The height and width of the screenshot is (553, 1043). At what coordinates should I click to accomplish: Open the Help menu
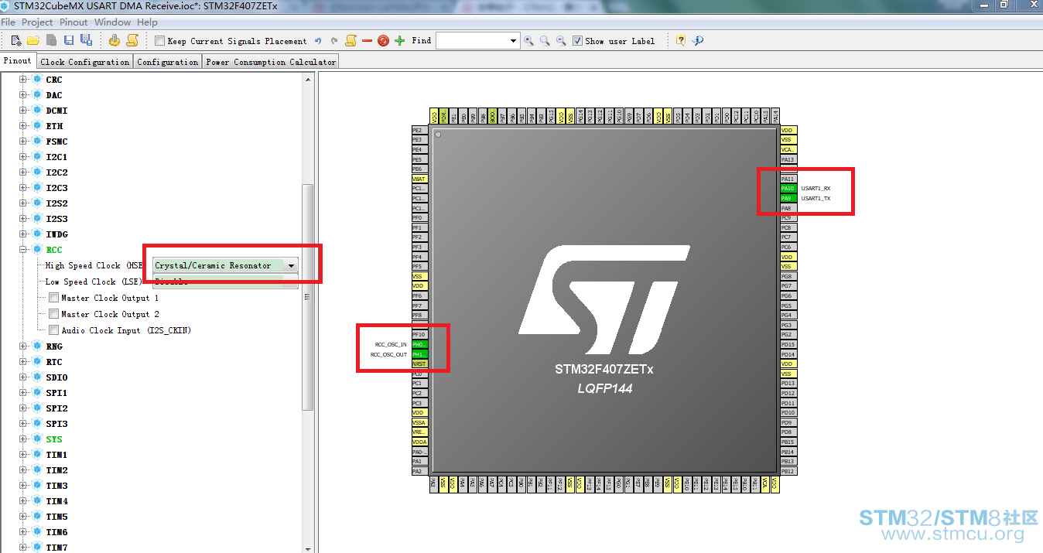click(x=147, y=22)
